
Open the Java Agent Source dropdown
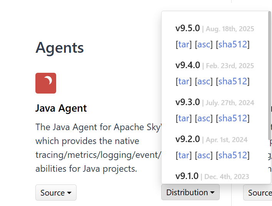pyautogui.click(x=56, y=193)
